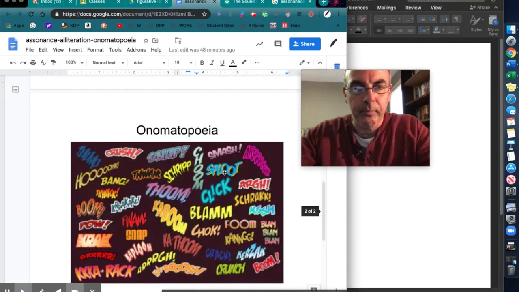519x292 pixels.
Task: Reload the page in Chrome
Action: pyautogui.click(x=31, y=14)
